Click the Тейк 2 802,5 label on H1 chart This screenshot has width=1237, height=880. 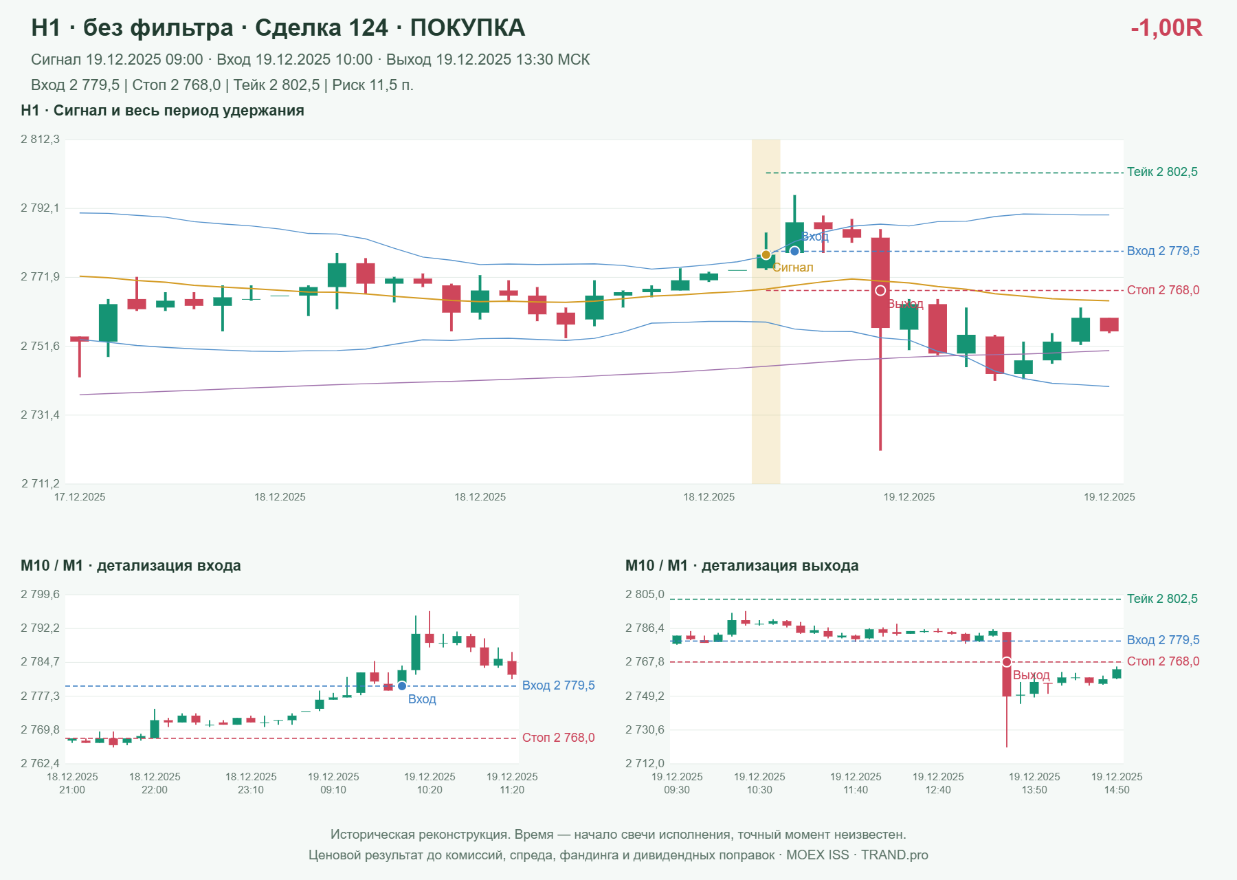[1162, 172]
